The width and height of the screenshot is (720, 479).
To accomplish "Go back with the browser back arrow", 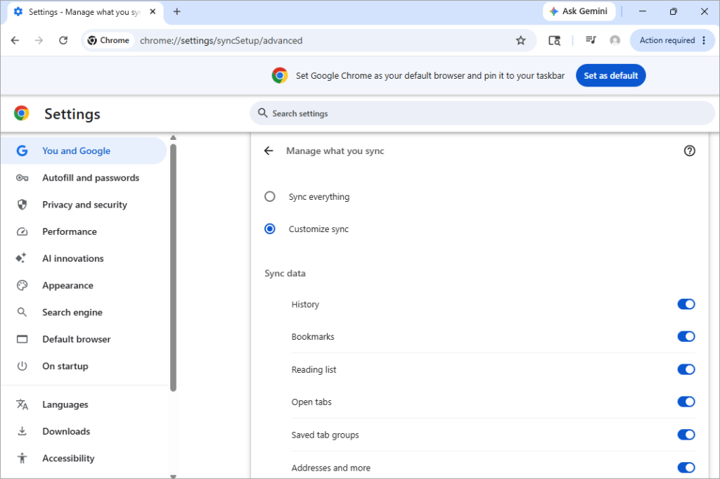I will pos(15,40).
